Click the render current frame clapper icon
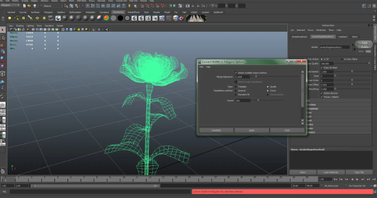 134,18
